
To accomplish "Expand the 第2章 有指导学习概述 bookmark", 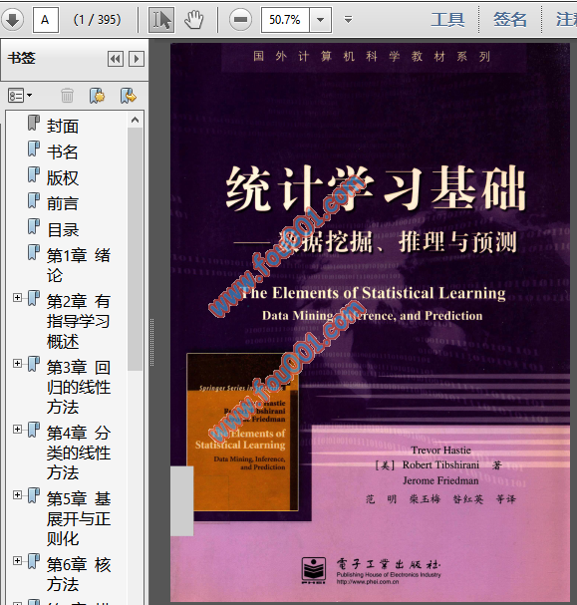I will pos(17,297).
